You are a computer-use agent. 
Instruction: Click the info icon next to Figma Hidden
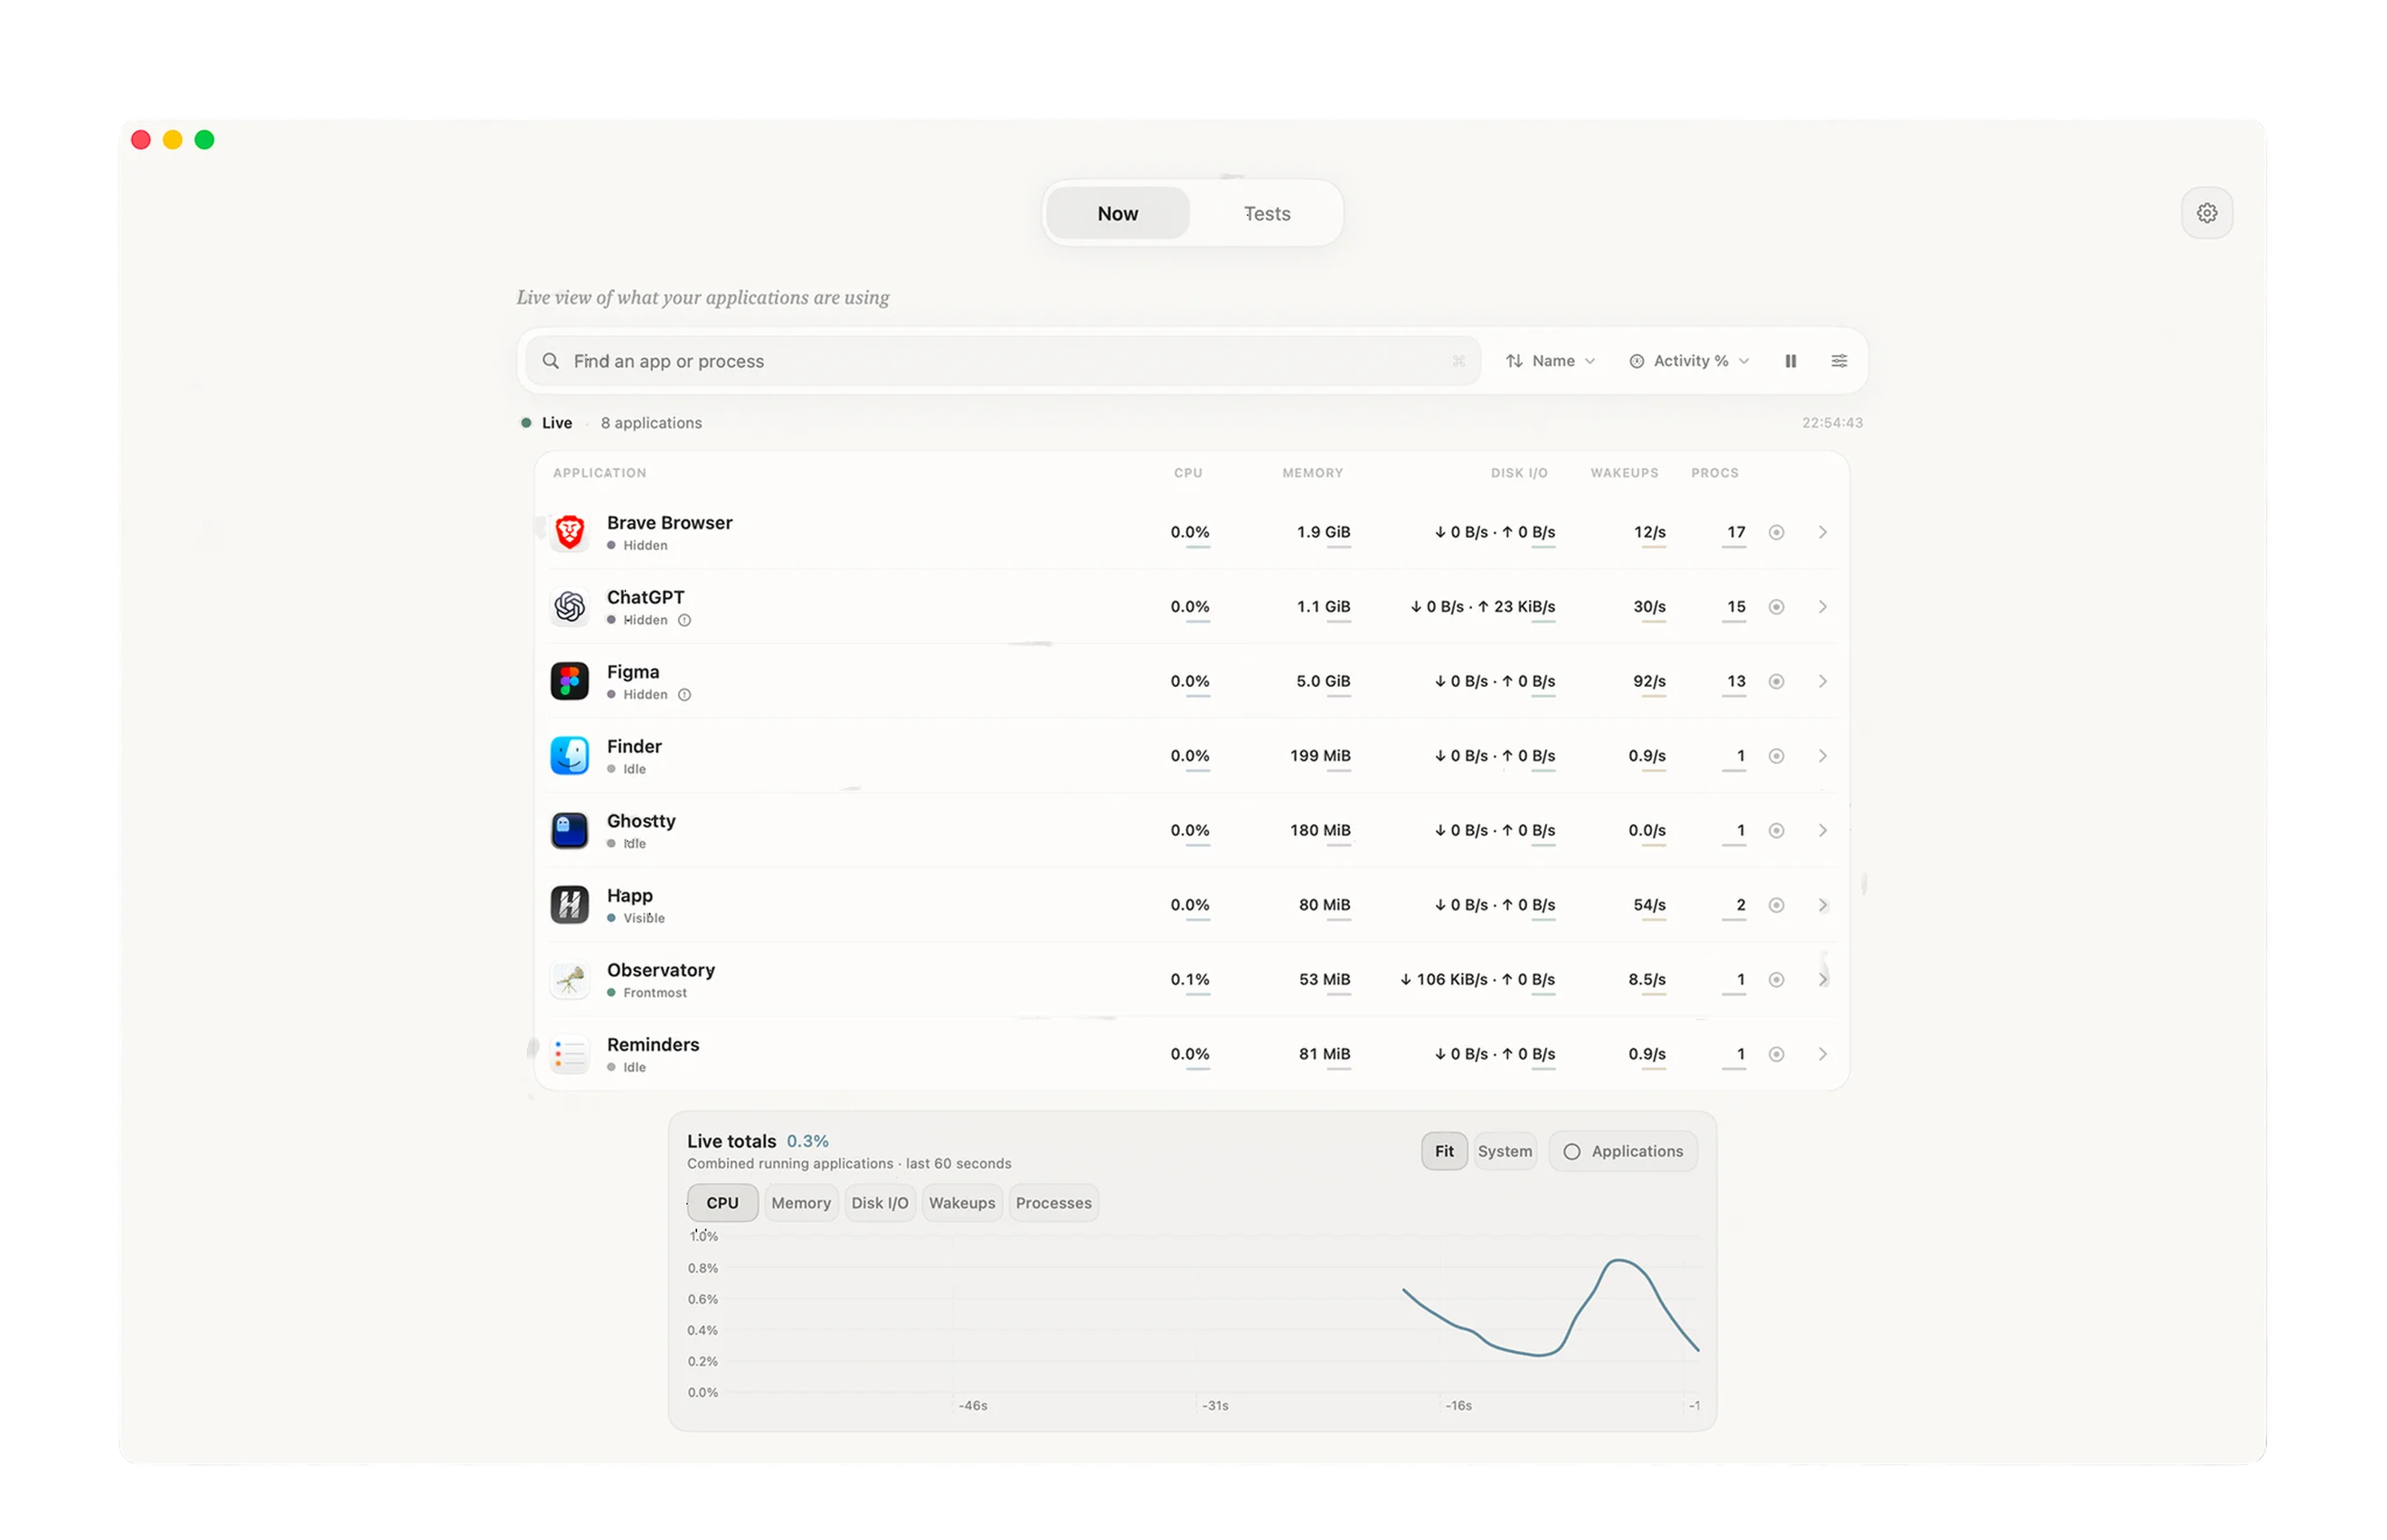coord(684,695)
